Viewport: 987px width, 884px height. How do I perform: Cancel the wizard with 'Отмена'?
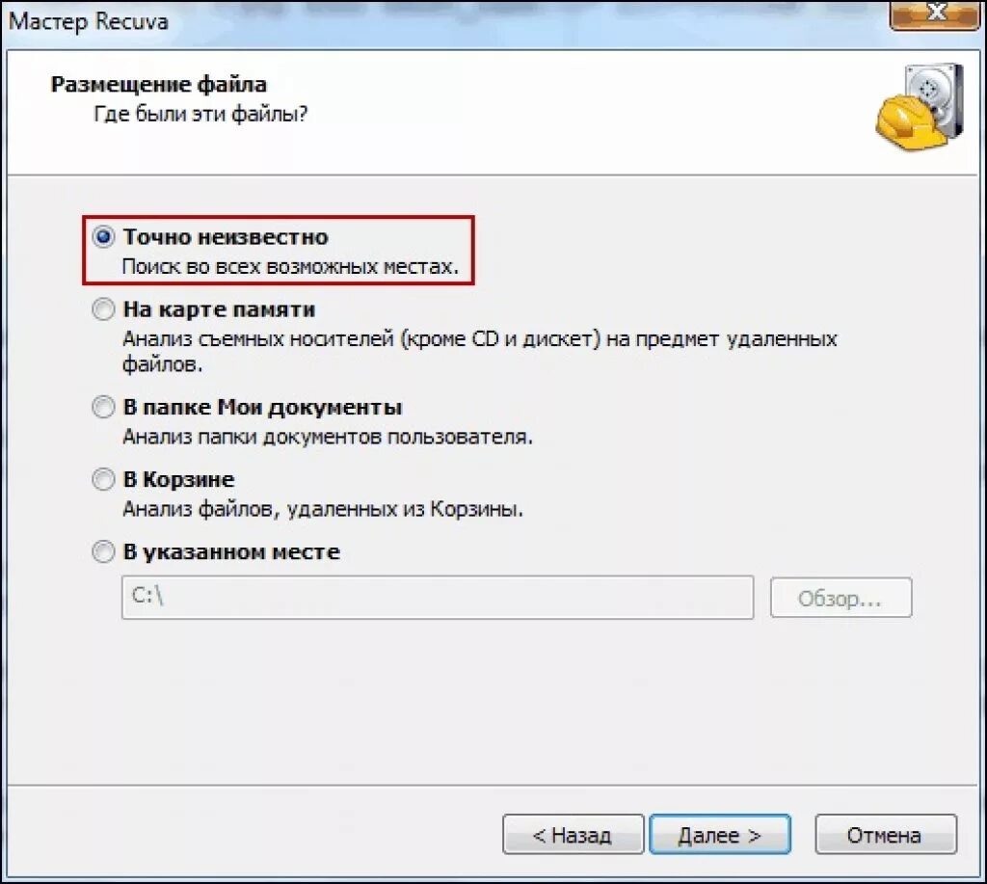coord(886,834)
